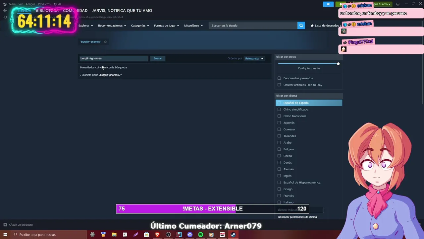Click the Windows taskbar search box
Screen dimensions: 424x239
tap(48, 235)
